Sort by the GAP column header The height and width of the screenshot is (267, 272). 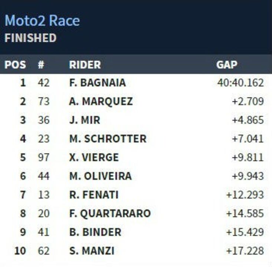click(x=227, y=65)
